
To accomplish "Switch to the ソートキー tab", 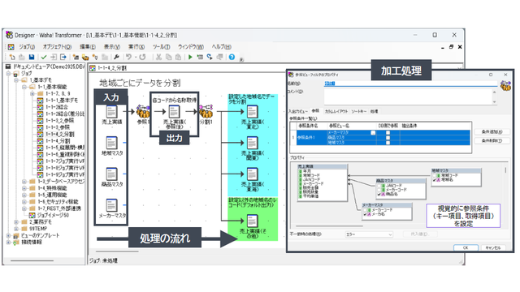I will tap(359, 111).
